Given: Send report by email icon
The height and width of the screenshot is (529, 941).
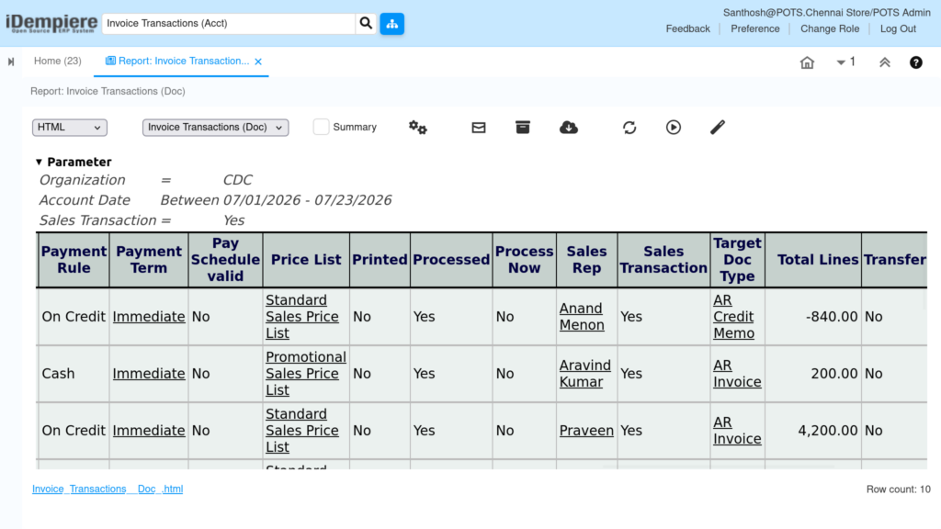Looking at the screenshot, I should 478,127.
